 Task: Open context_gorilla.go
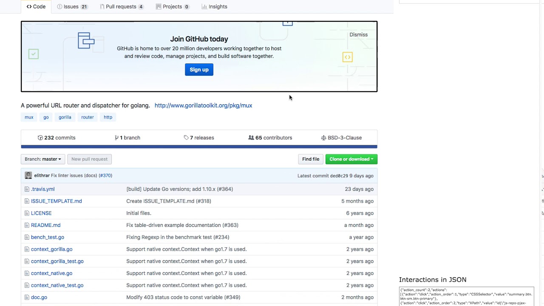coord(51,249)
